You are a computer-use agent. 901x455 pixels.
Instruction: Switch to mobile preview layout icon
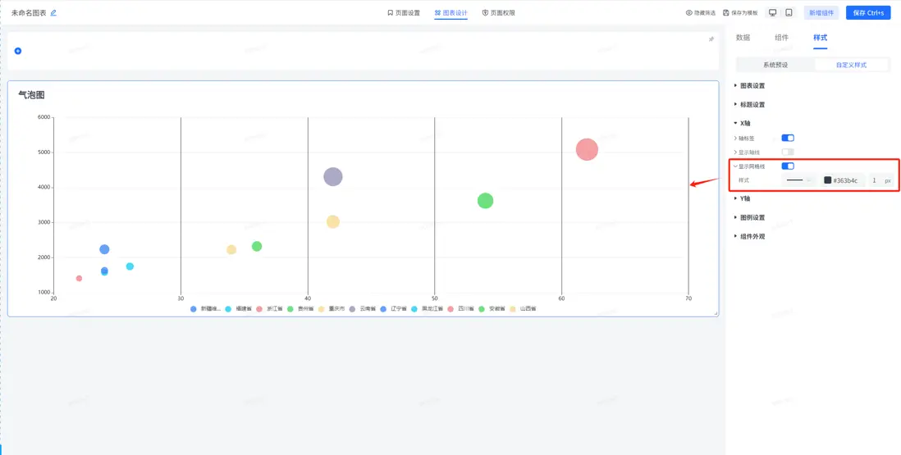coord(789,12)
